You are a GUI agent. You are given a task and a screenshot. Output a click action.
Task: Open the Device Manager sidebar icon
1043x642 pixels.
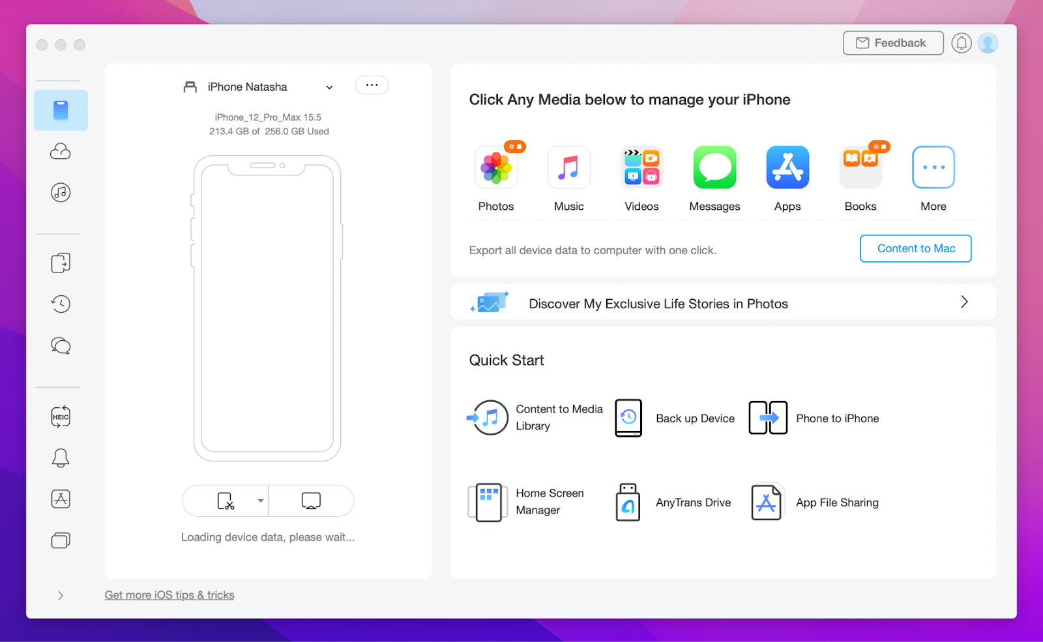[x=61, y=110]
